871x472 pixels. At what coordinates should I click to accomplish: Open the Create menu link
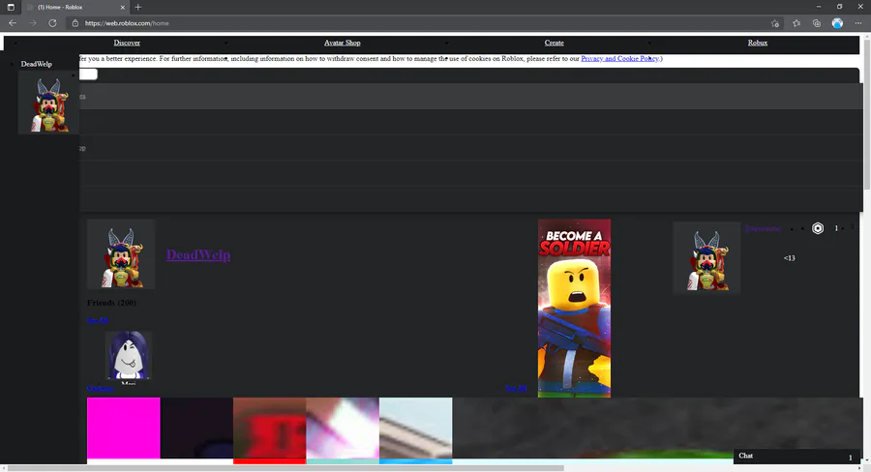click(x=554, y=43)
